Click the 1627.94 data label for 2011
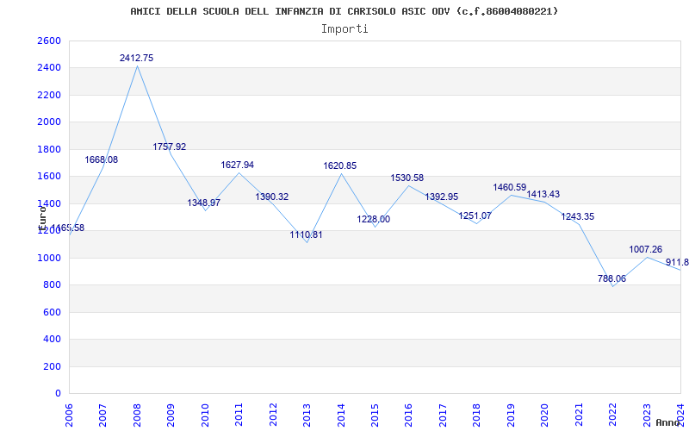This screenshot has height=431, width=689. click(x=238, y=165)
